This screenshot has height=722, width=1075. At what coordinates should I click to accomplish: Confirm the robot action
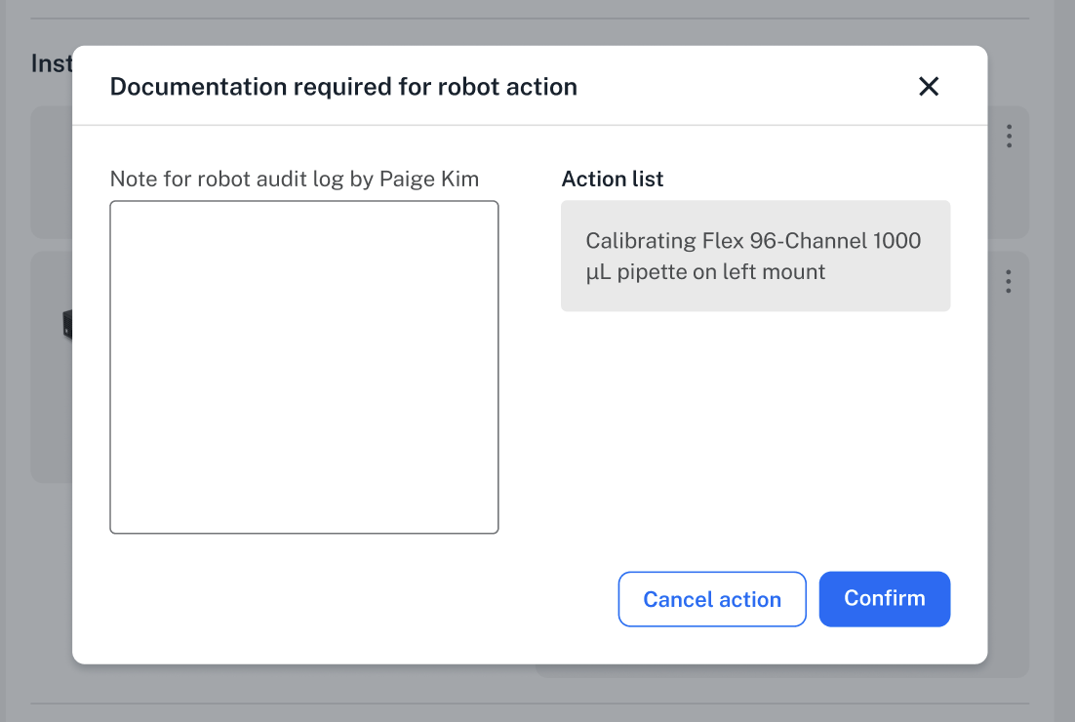coord(885,599)
